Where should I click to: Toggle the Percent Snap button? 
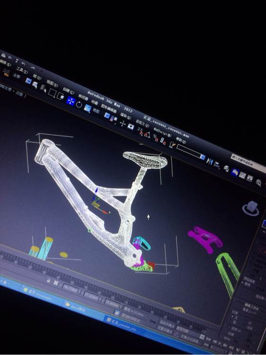156,138
